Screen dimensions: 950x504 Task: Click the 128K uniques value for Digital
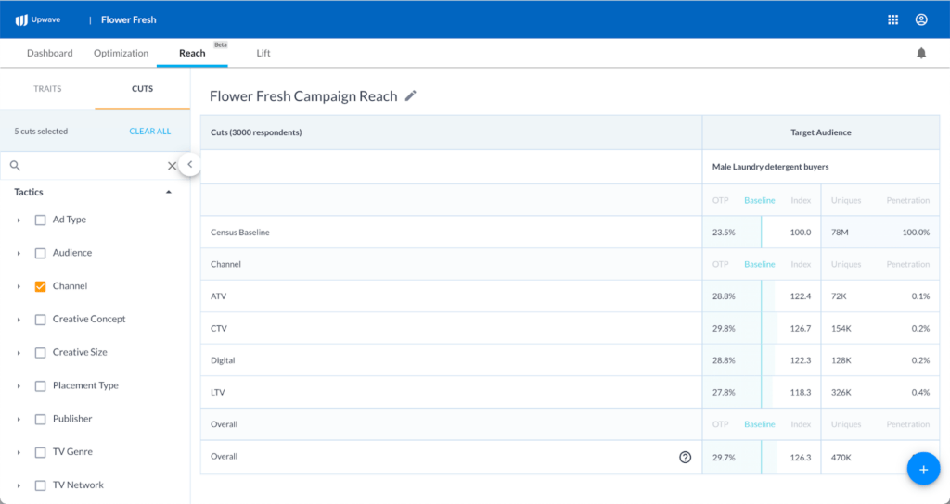tap(841, 360)
